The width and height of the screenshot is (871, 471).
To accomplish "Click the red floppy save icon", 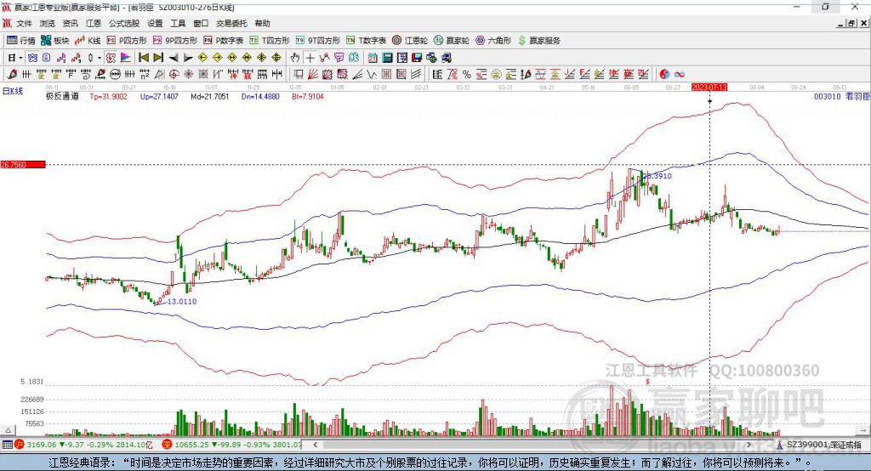I will pyautogui.click(x=417, y=58).
